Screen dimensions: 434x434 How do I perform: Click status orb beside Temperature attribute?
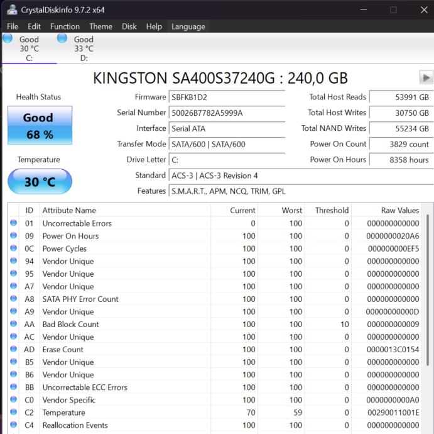[13, 413]
